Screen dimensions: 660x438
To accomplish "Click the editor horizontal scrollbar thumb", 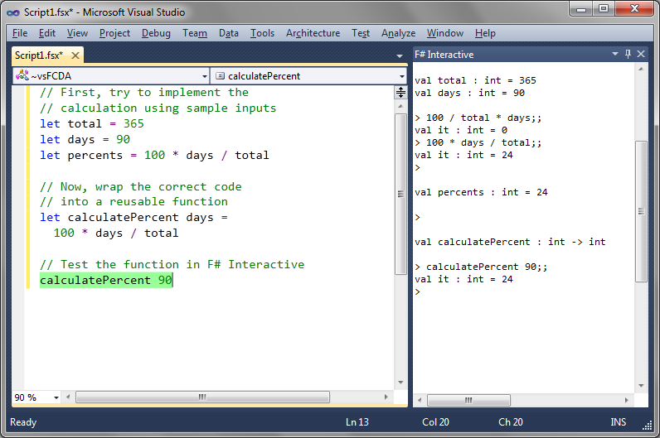I will coord(202,397).
